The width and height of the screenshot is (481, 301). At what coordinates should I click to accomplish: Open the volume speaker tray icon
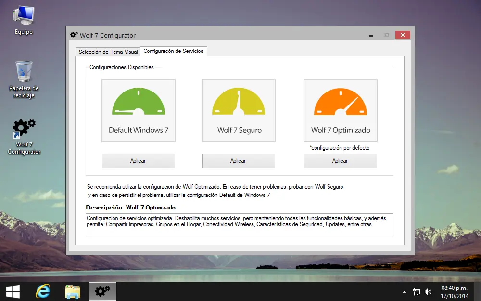[428, 292]
